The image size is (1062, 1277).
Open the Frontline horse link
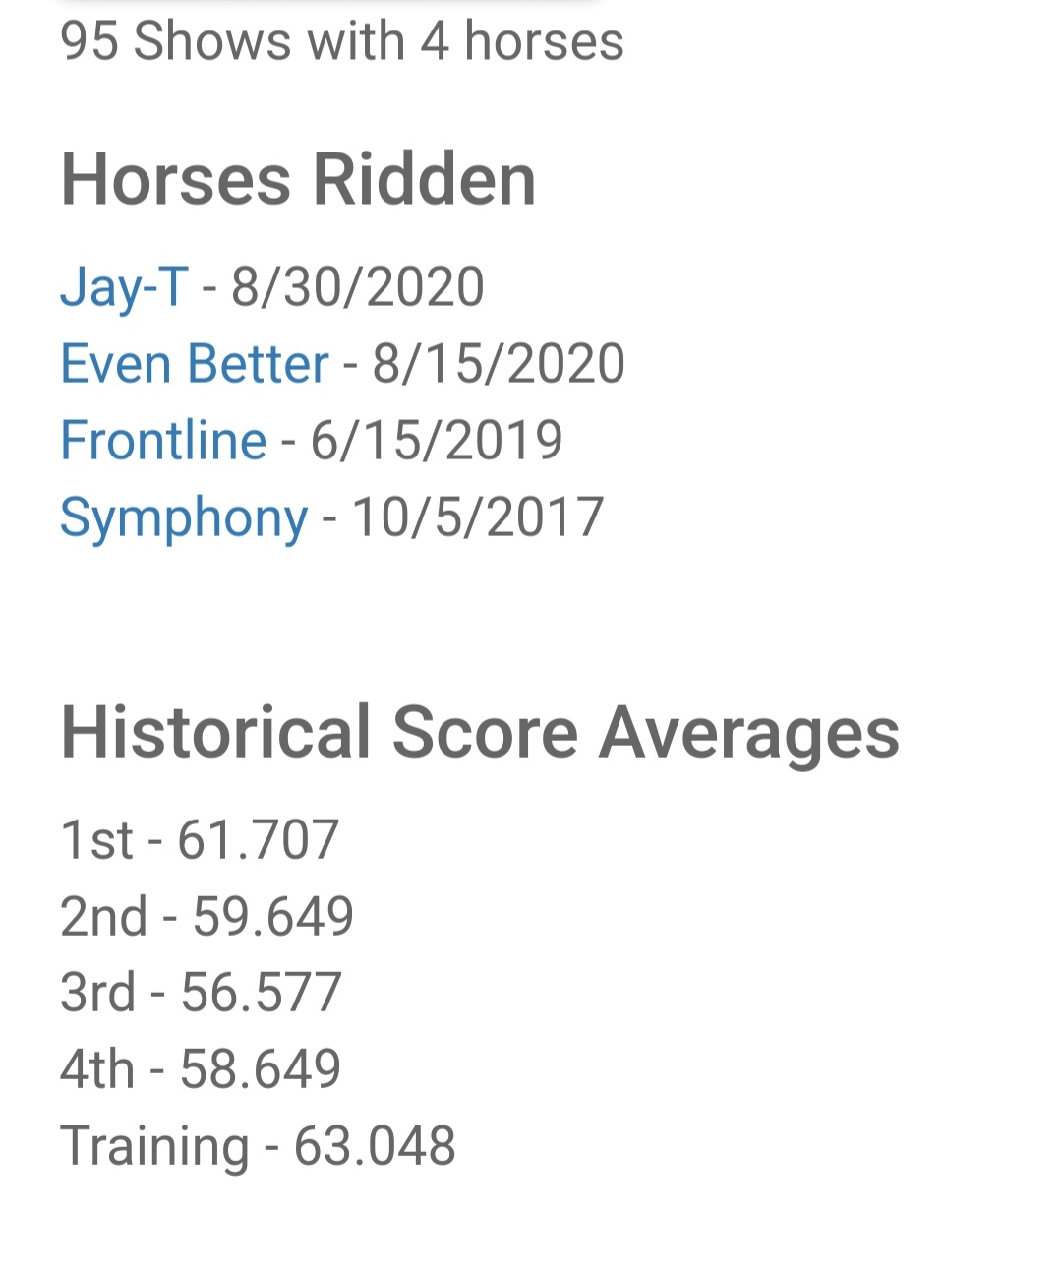coord(163,440)
